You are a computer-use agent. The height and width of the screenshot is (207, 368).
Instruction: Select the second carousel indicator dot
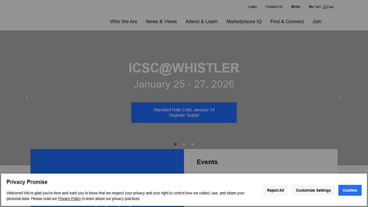184,144
